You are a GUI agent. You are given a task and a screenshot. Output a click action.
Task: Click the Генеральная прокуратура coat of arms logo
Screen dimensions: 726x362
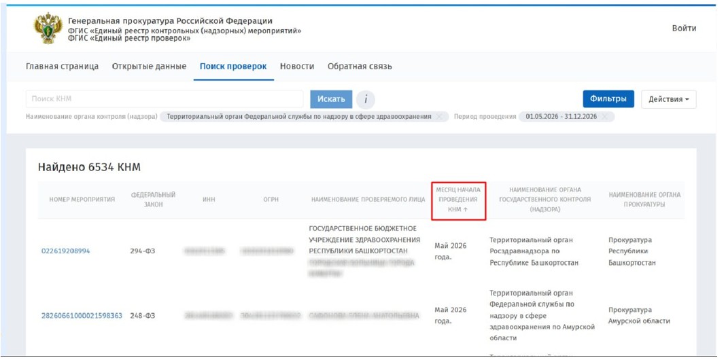coord(48,29)
